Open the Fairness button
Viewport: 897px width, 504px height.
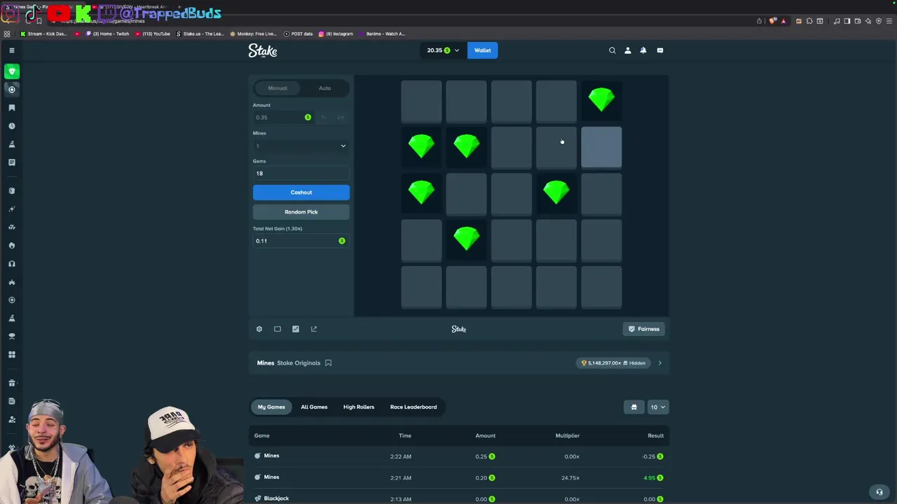coord(644,329)
